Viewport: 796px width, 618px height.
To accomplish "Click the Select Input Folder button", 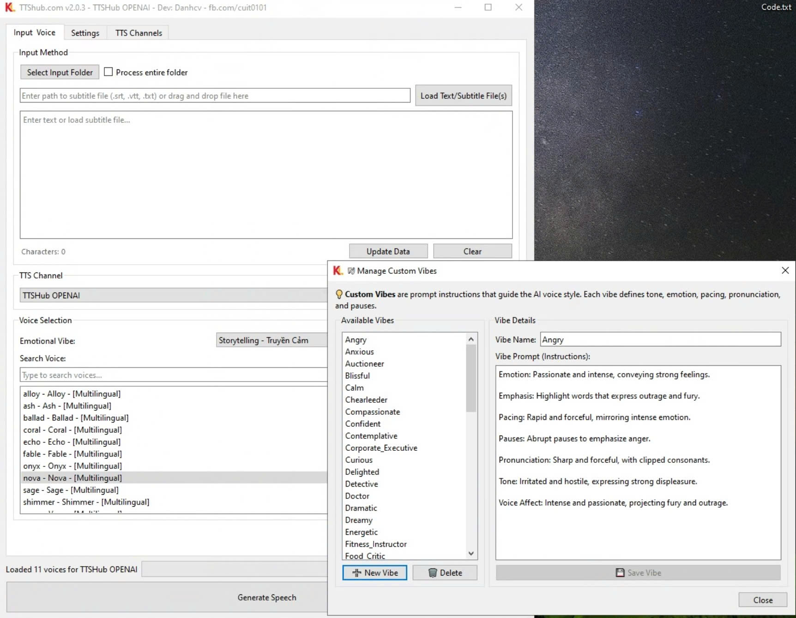I will coord(60,72).
